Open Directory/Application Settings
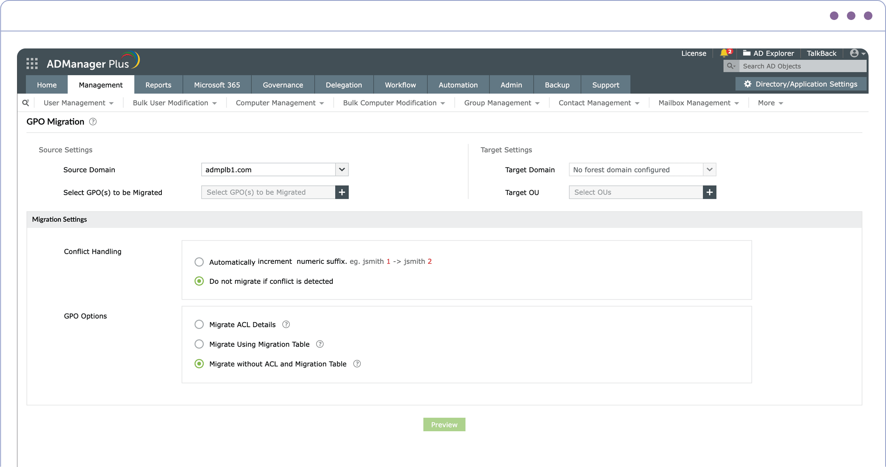 pyautogui.click(x=801, y=84)
